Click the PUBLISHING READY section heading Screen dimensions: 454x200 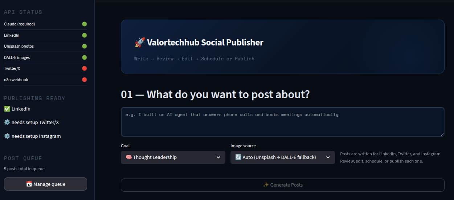34,98
